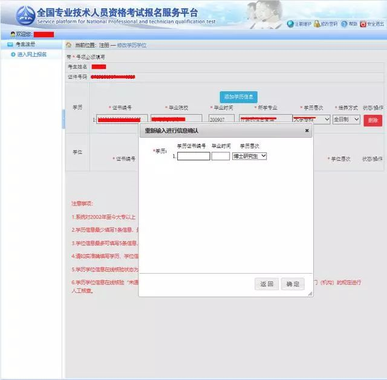This screenshot has height=380, width=387.
Task: Click the red 删除 button
Action: 372,120
